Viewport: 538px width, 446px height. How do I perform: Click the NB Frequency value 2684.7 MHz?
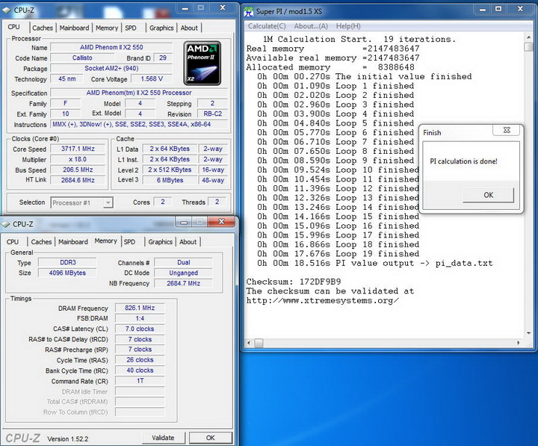tap(184, 283)
